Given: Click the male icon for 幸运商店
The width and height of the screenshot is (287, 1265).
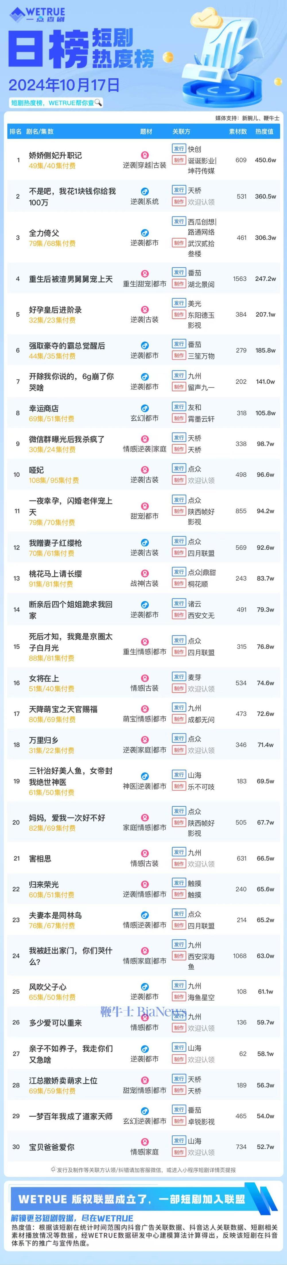Looking at the screenshot, I should 144,408.
